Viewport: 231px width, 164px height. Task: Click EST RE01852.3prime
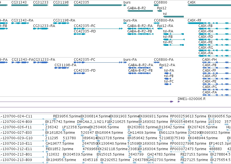tap(47, 152)
